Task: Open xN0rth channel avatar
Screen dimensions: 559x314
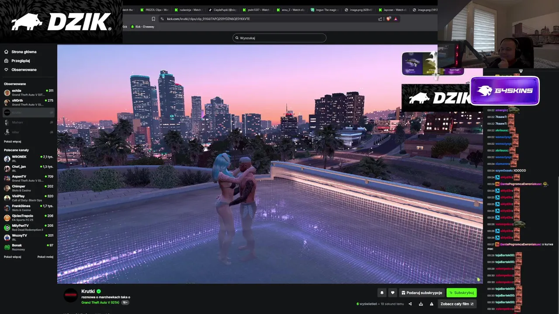Action: point(7,102)
